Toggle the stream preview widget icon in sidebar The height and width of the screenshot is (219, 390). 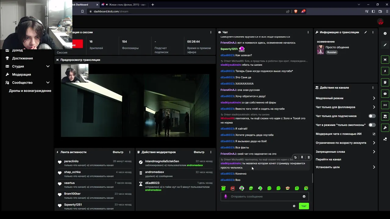point(385,60)
